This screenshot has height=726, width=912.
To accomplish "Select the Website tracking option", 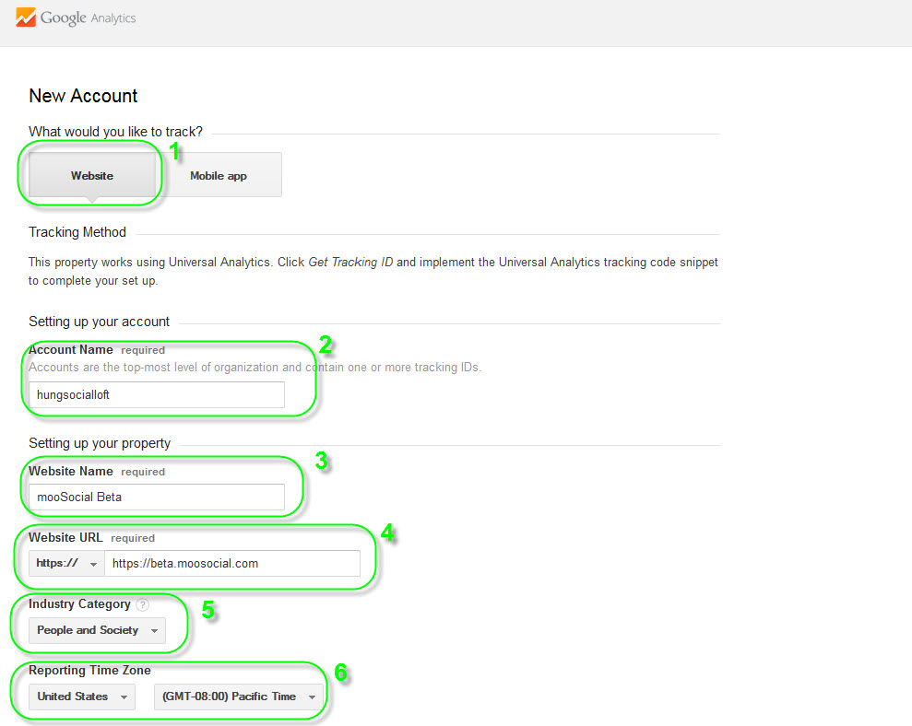I will click(92, 175).
